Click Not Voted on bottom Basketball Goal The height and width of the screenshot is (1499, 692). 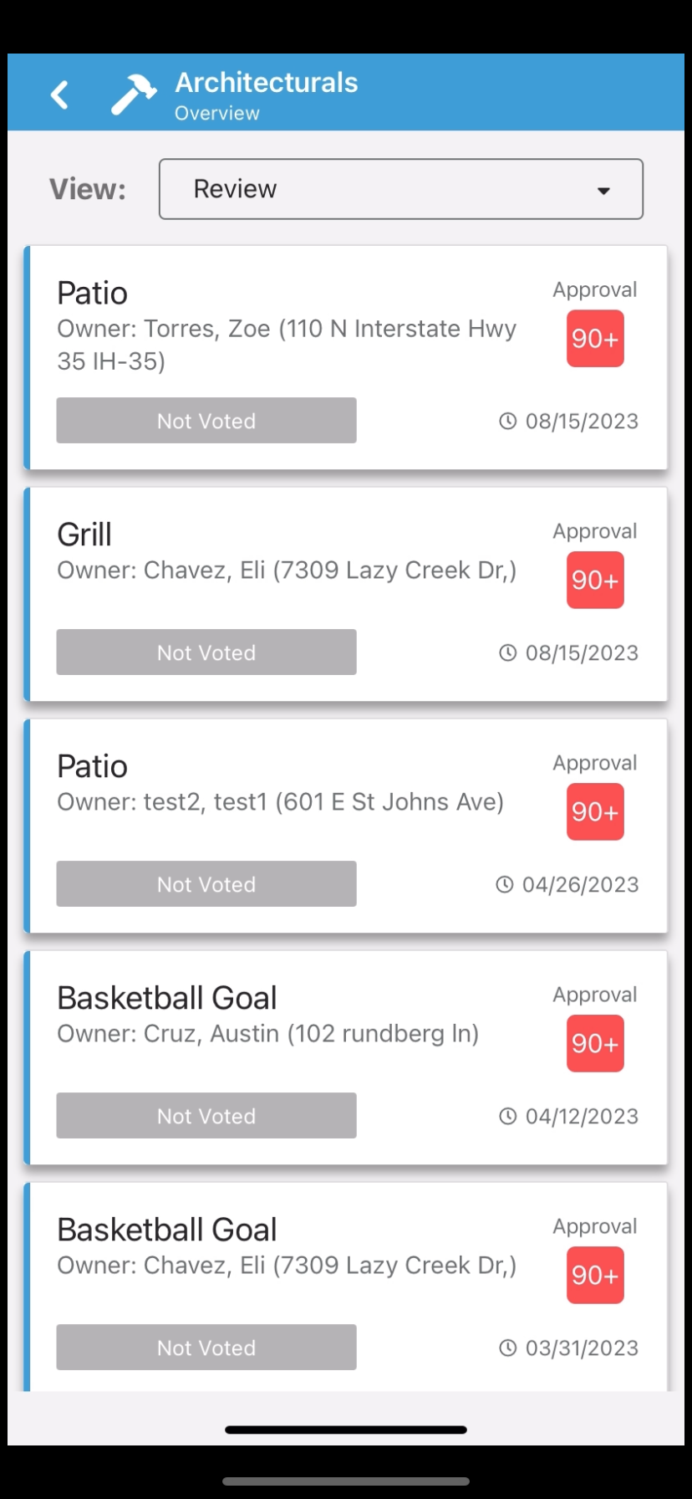tap(206, 1347)
